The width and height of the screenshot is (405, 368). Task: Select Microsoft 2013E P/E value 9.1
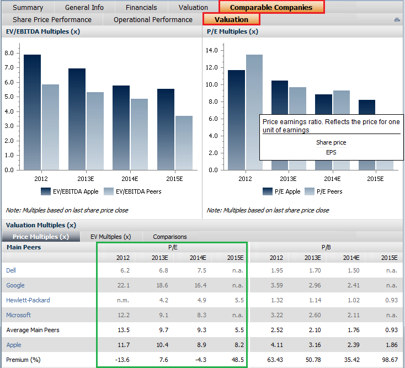point(163,315)
